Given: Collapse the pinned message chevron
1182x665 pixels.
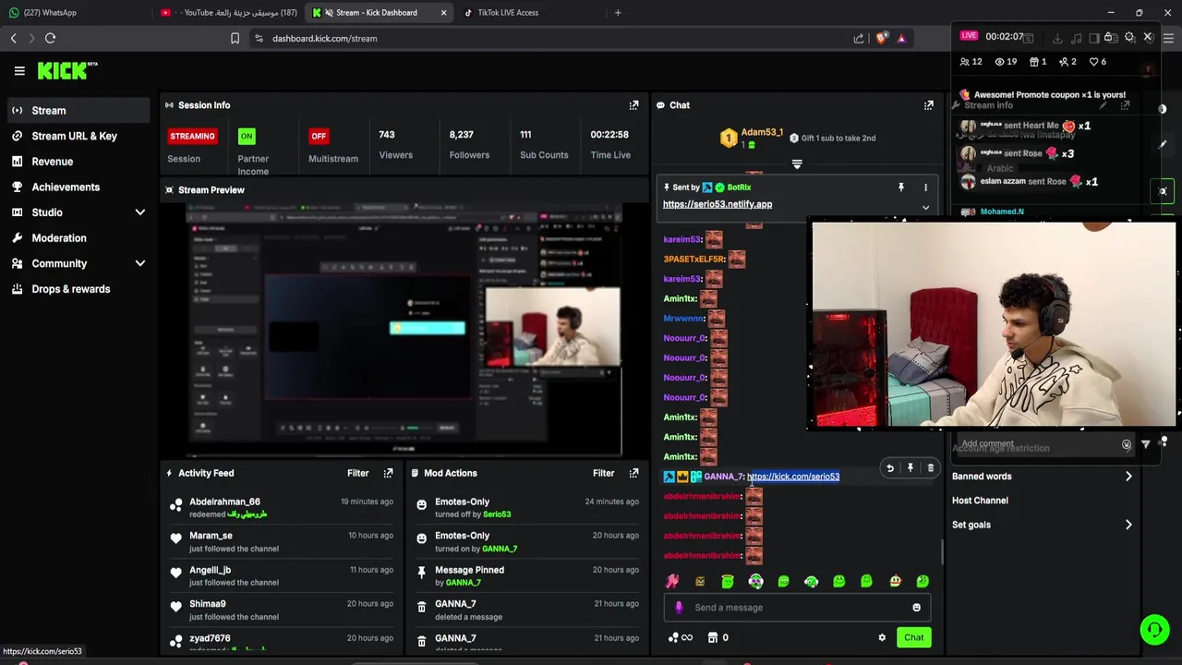Looking at the screenshot, I should pyautogui.click(x=925, y=208).
